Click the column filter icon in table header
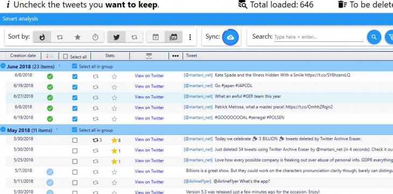 (149, 56)
